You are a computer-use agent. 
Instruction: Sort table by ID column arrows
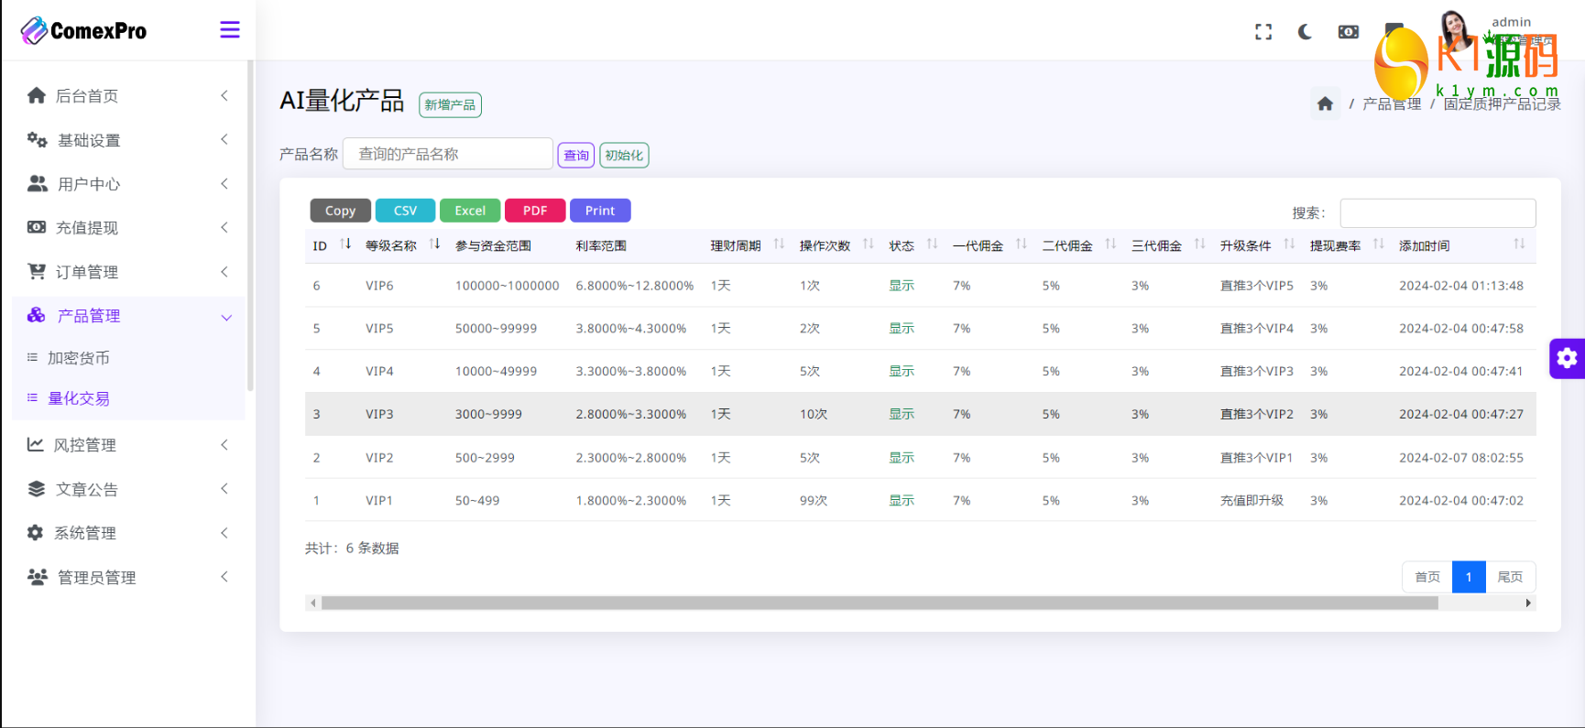point(345,244)
